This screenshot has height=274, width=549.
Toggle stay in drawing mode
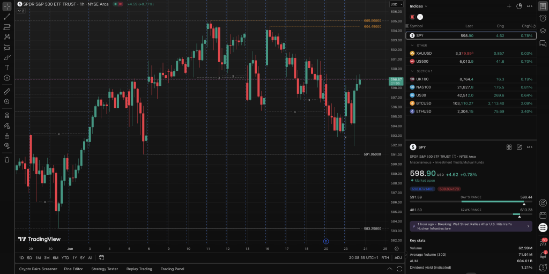pyautogui.click(x=6, y=125)
